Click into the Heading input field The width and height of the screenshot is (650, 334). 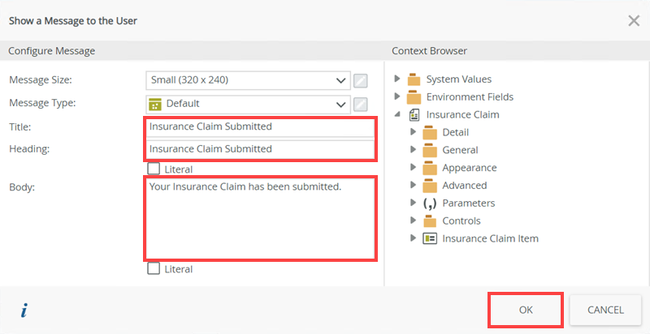(x=260, y=149)
